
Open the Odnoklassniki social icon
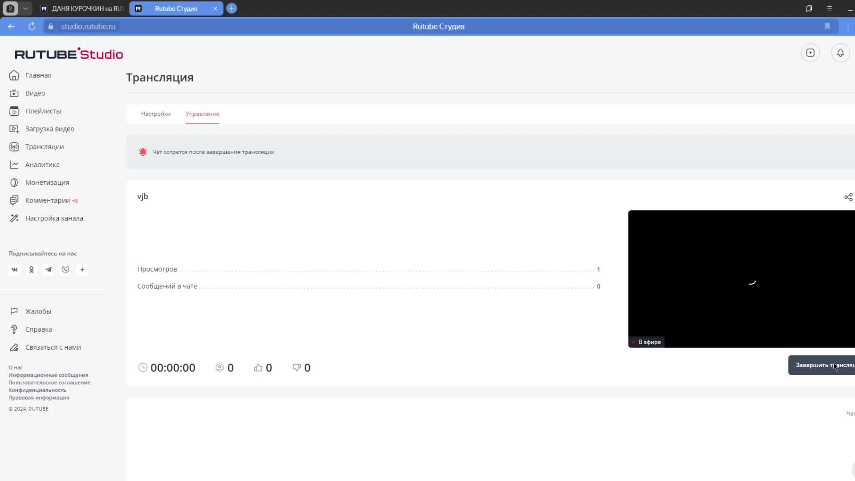click(32, 269)
